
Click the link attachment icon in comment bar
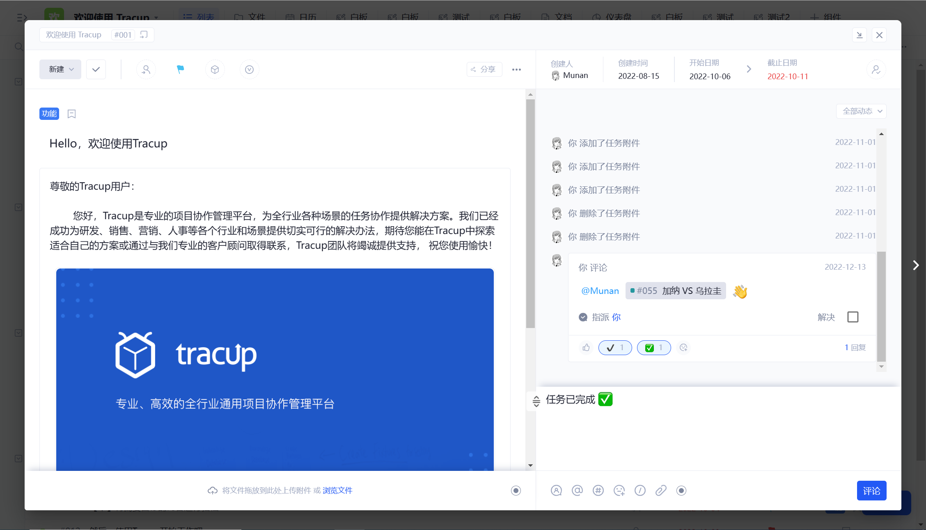pyautogui.click(x=661, y=490)
